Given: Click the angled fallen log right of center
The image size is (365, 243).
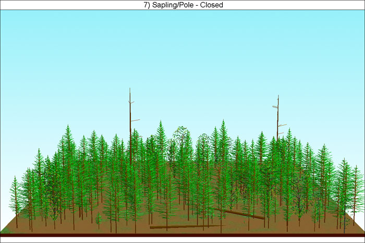Looking at the screenshot, I should [241, 213].
